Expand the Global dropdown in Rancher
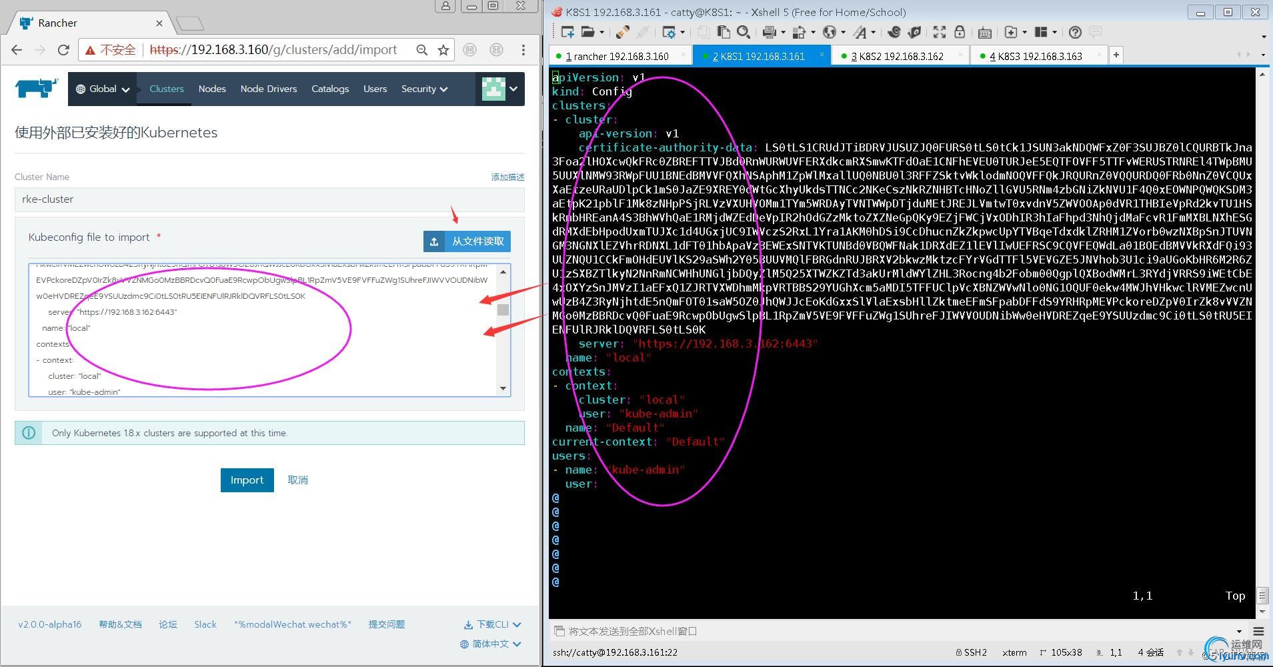1273x667 pixels. click(x=103, y=89)
